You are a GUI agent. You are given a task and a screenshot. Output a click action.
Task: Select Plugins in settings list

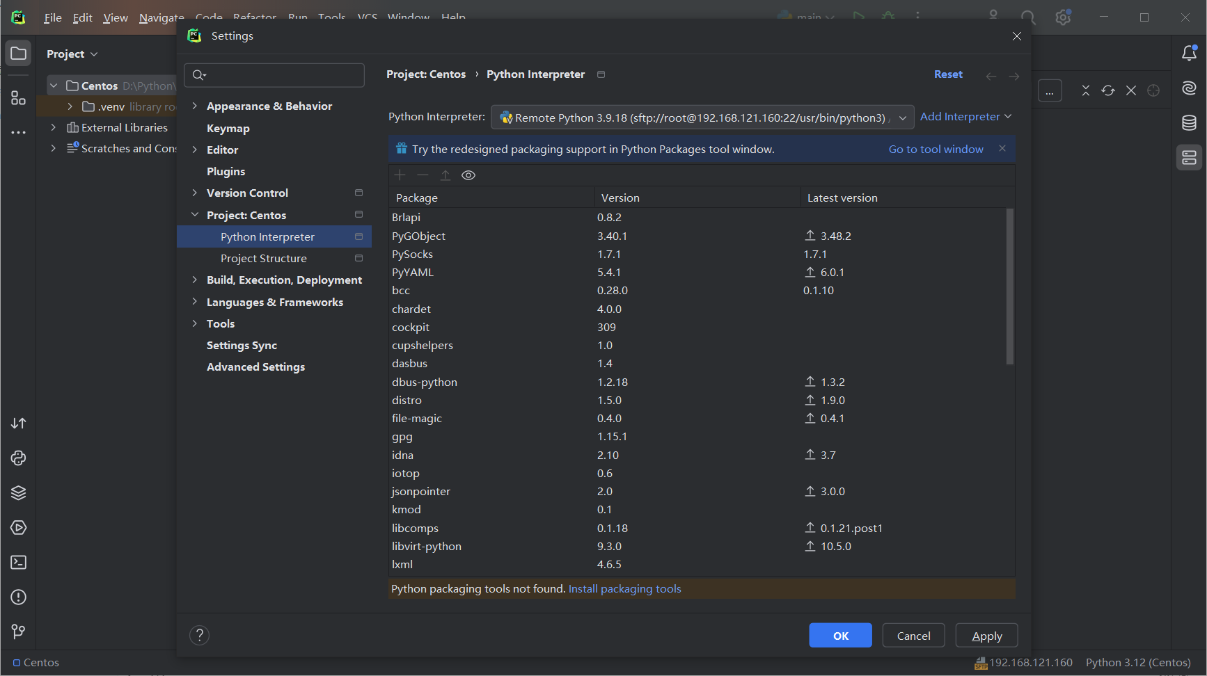point(226,171)
